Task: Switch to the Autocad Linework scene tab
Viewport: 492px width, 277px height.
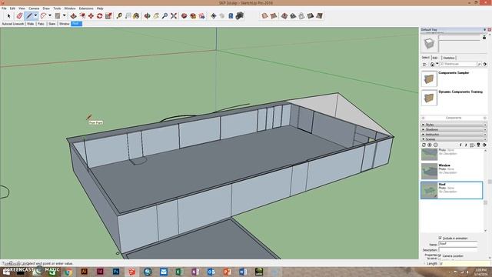Action: pos(13,24)
